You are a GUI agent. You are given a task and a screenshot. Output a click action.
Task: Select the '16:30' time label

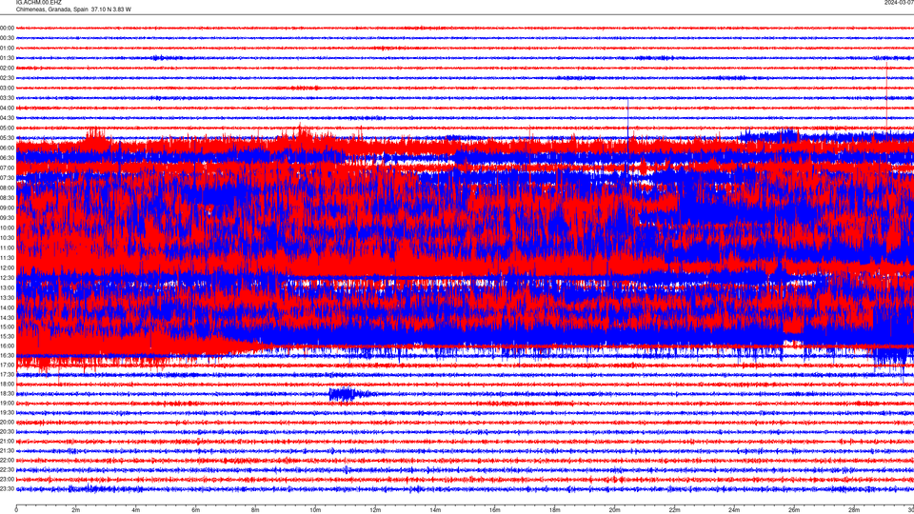tap(8, 355)
